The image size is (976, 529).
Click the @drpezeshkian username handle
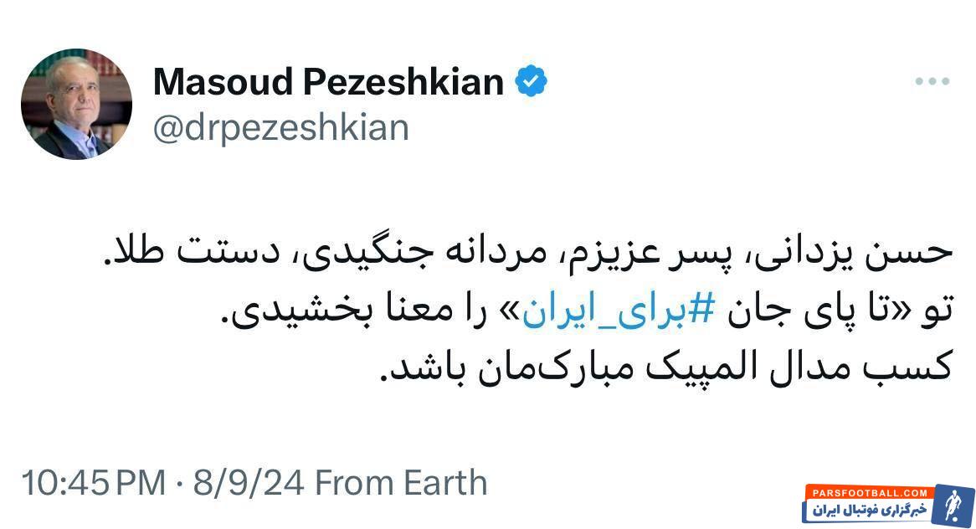(280, 126)
